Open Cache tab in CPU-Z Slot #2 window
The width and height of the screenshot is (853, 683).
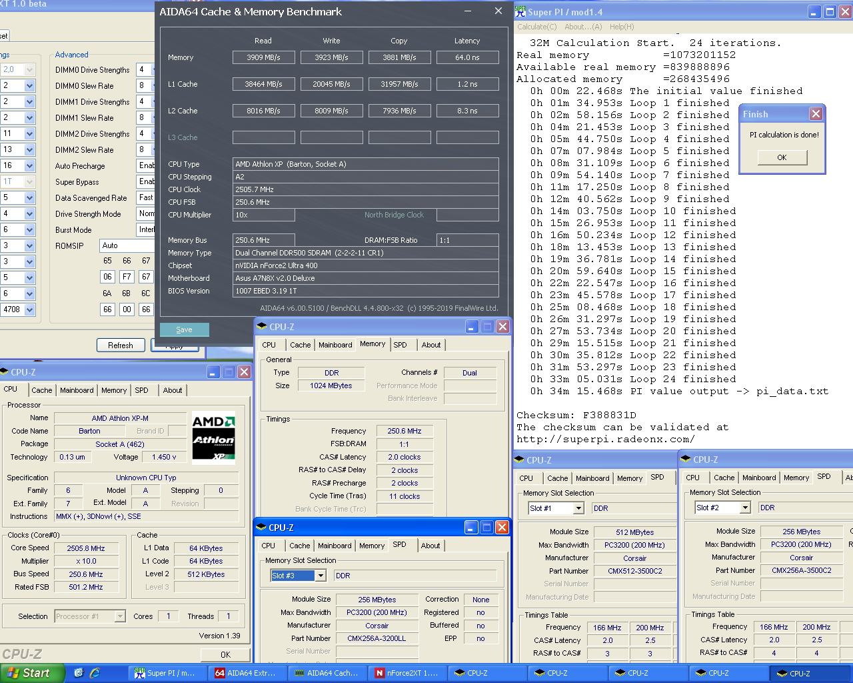724,478
